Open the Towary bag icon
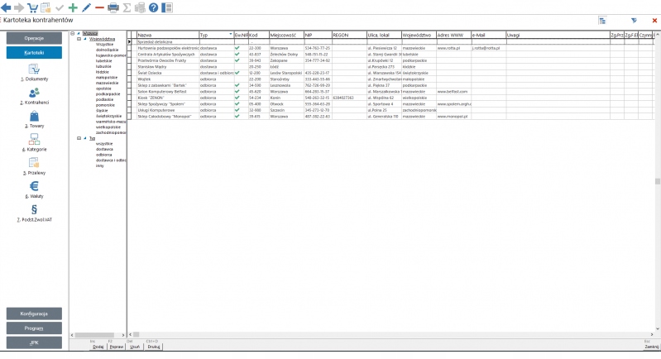 34,116
